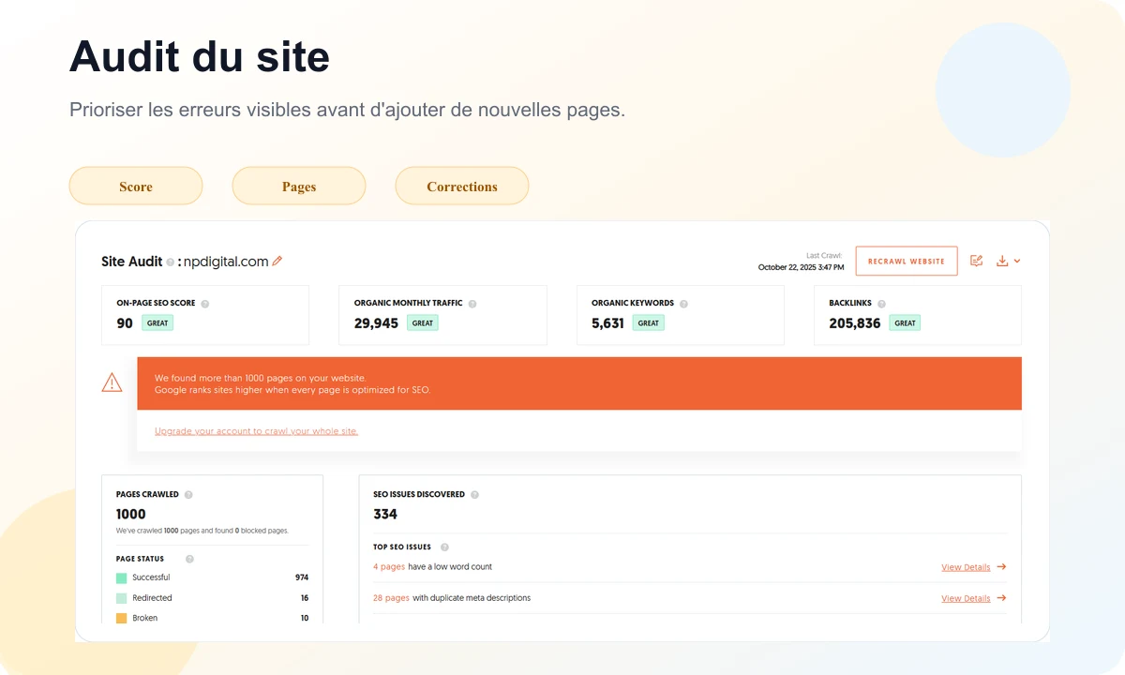Click the Redirected count 16
The width and height of the screenshot is (1125, 675).
pos(305,598)
